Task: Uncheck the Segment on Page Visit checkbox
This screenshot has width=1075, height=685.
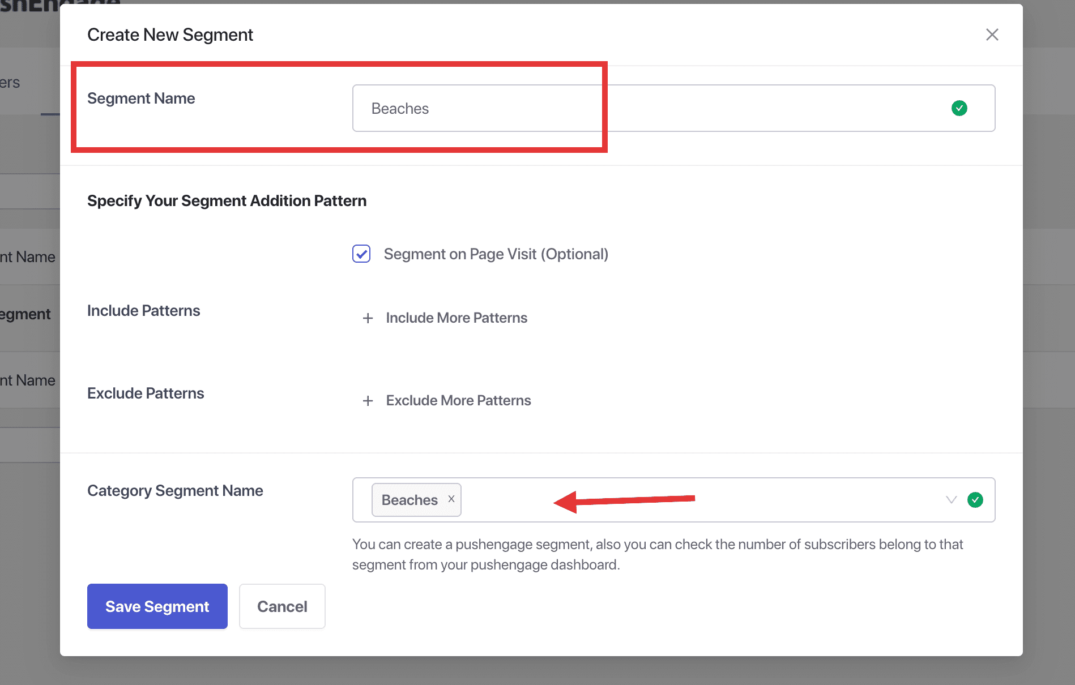Action: [x=361, y=254]
